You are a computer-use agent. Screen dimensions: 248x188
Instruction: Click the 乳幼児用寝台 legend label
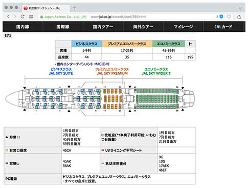click(x=116, y=163)
